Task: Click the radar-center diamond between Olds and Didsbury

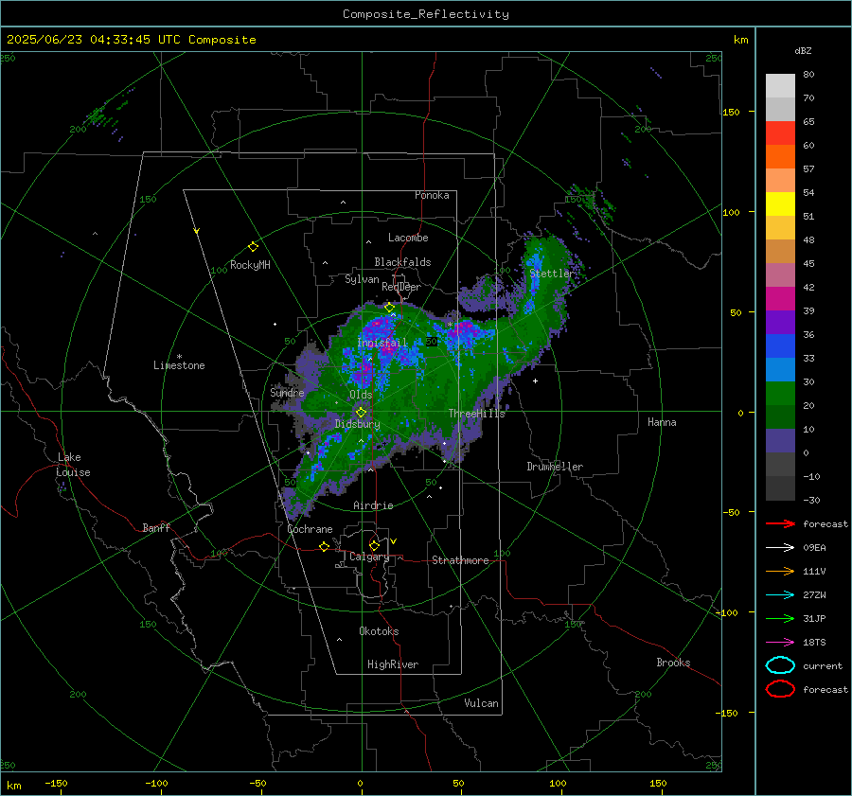Action: point(361,413)
